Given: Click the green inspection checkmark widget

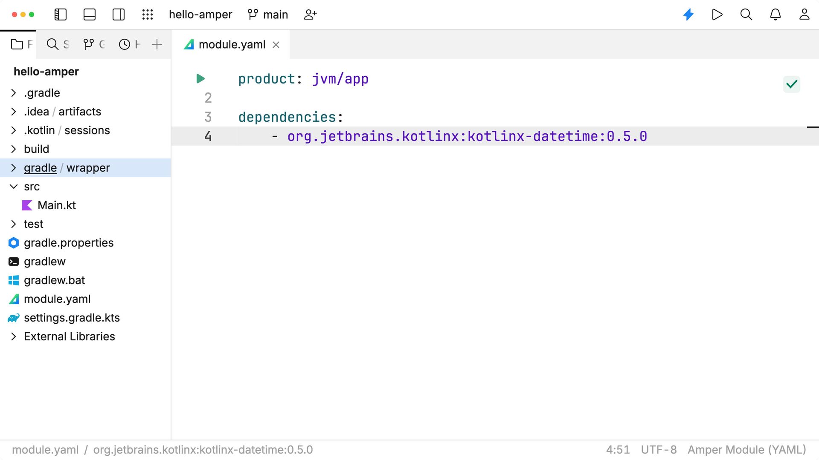Looking at the screenshot, I should click(792, 84).
